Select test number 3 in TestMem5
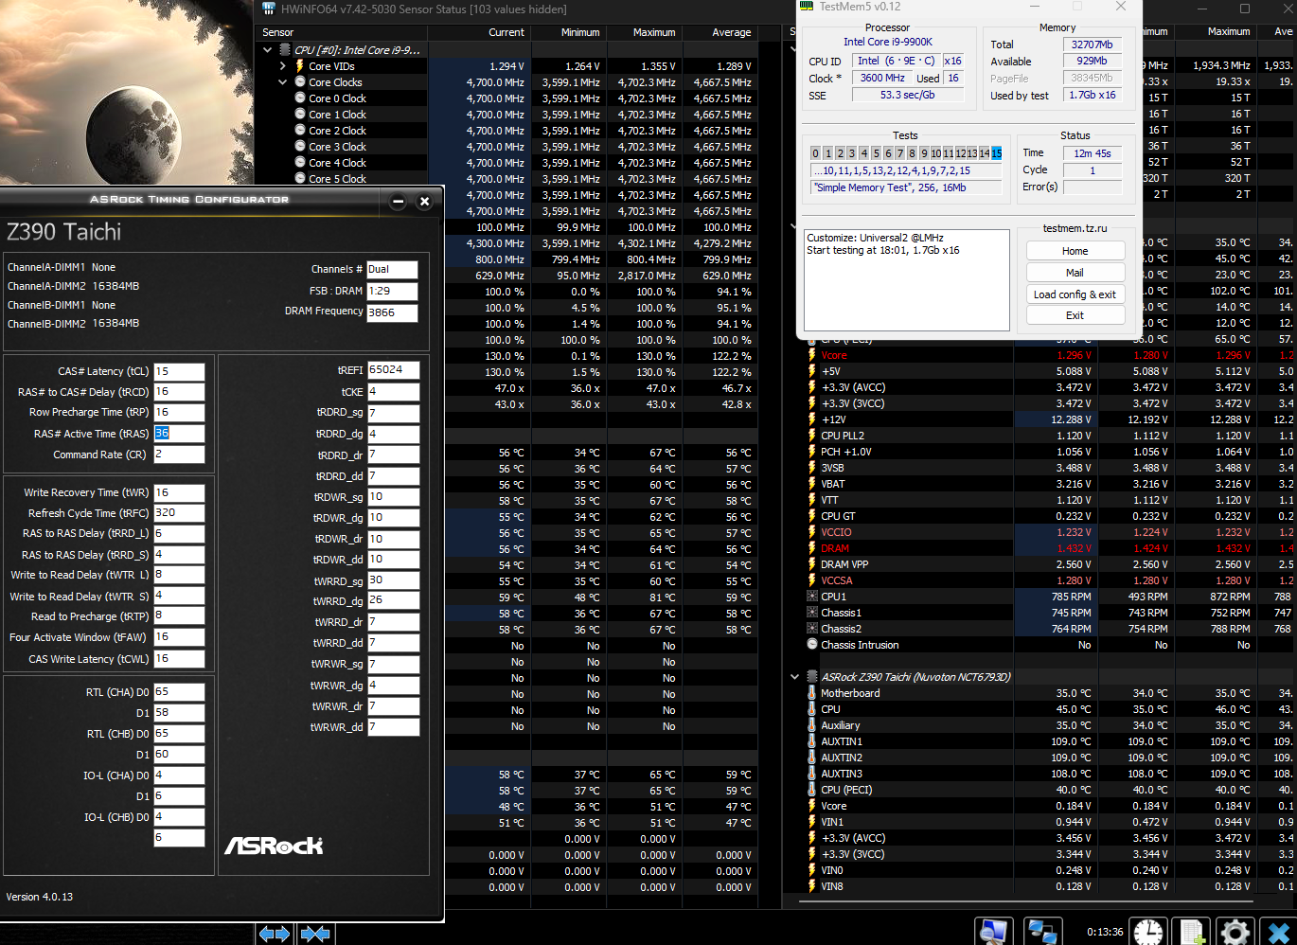 point(851,153)
